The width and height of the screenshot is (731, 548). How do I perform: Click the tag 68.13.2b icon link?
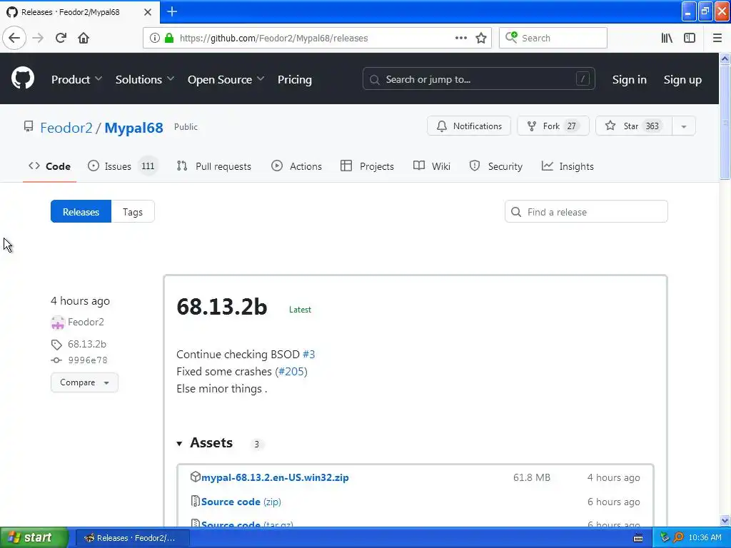(56, 345)
